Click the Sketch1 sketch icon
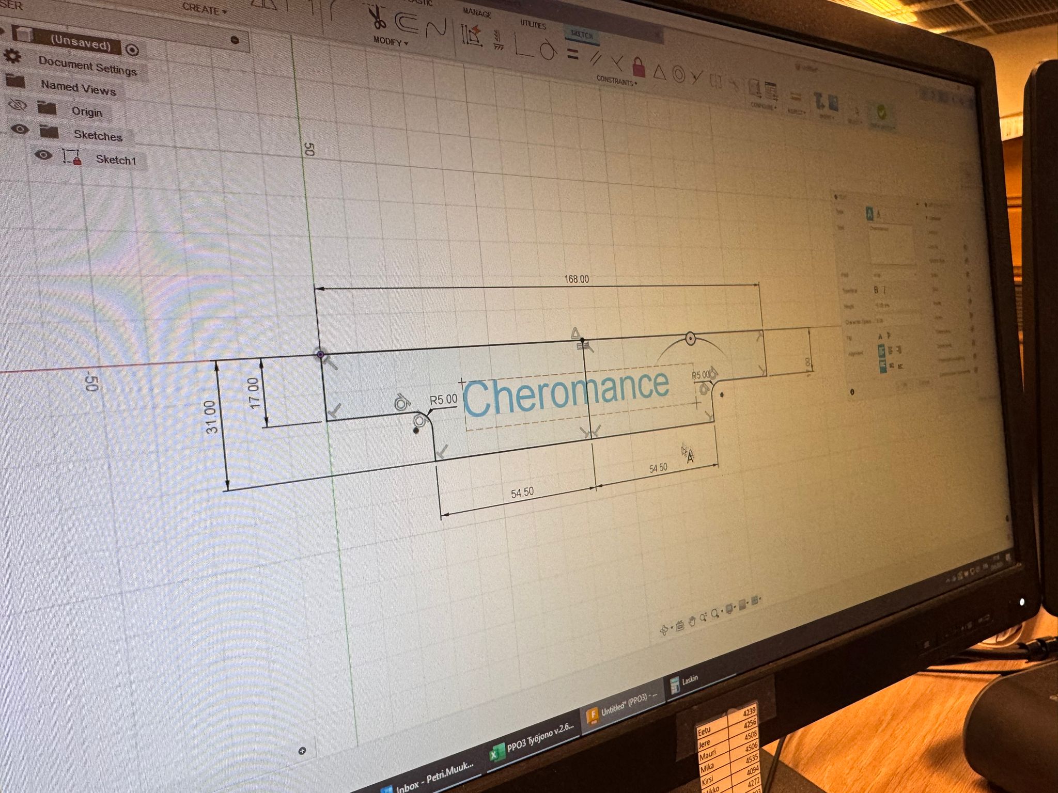The height and width of the screenshot is (793, 1058). tap(72, 156)
